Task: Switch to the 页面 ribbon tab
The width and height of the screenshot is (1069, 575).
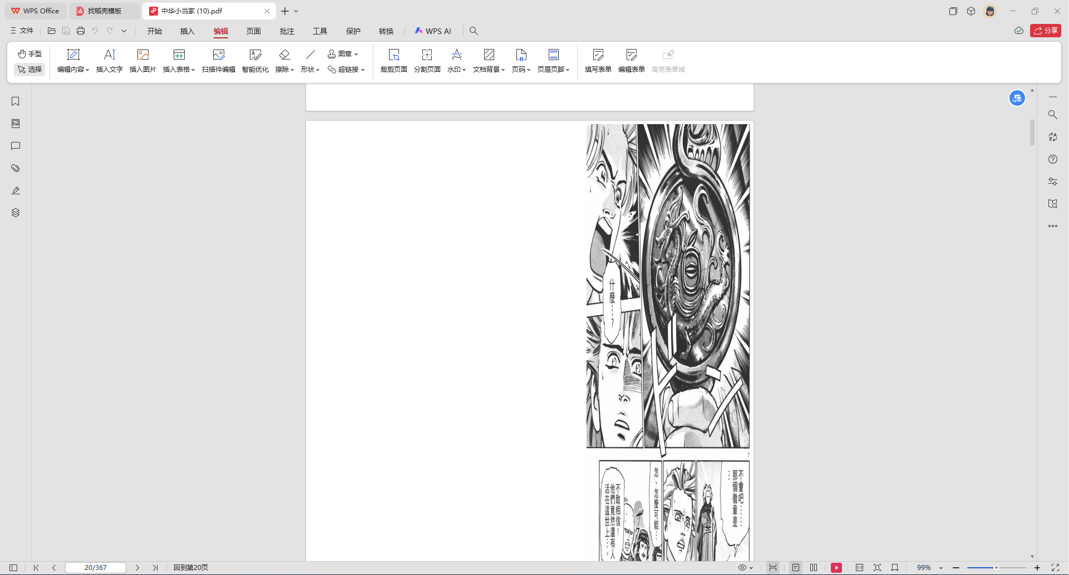Action: click(x=254, y=31)
